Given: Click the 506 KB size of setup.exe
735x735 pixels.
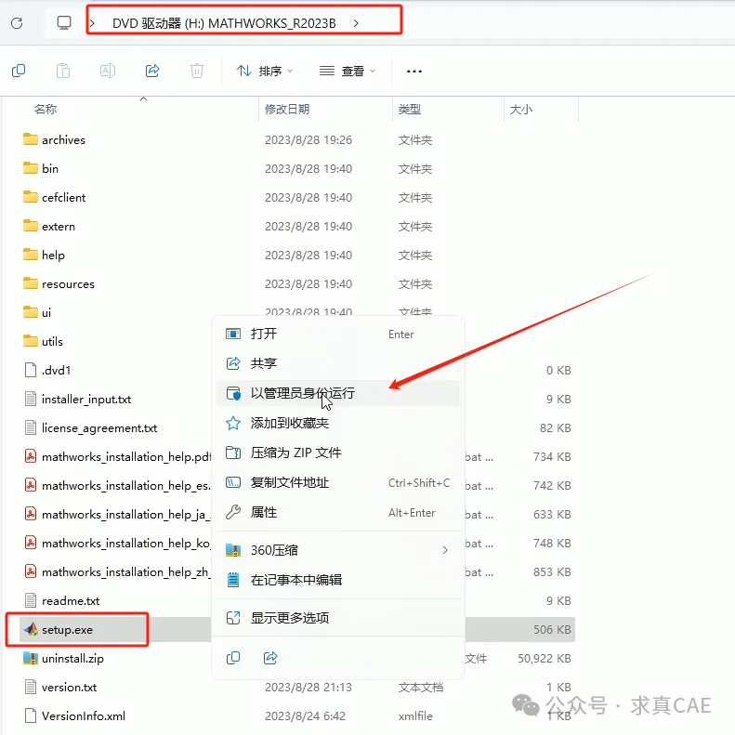Looking at the screenshot, I should [552, 629].
